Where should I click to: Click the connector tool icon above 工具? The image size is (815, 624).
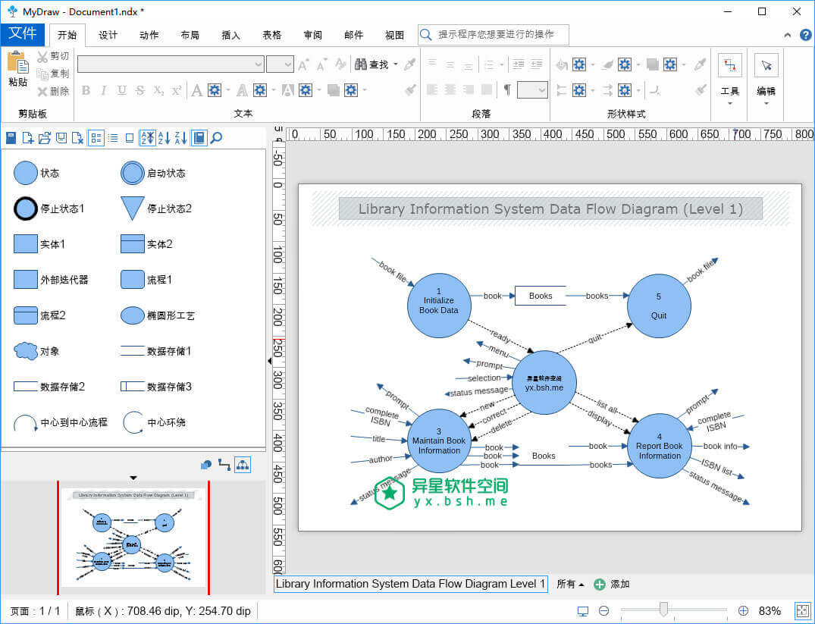click(x=729, y=66)
